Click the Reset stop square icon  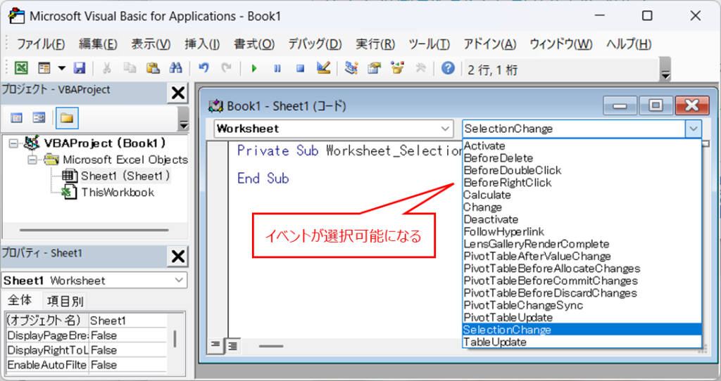[300, 69]
